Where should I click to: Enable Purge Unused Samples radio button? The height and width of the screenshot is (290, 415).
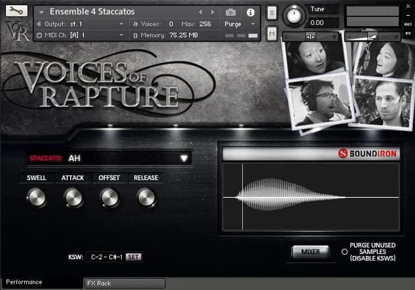coord(344,251)
